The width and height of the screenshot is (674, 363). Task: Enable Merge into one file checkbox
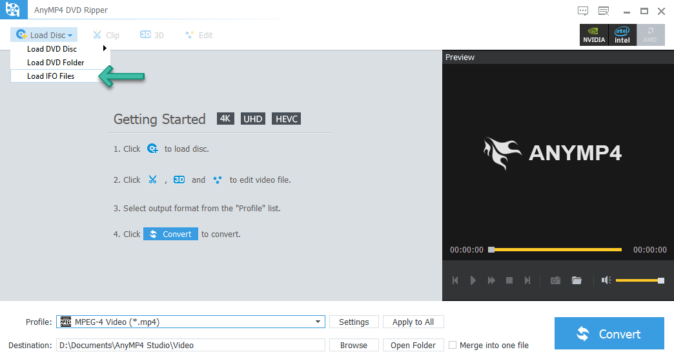click(453, 345)
